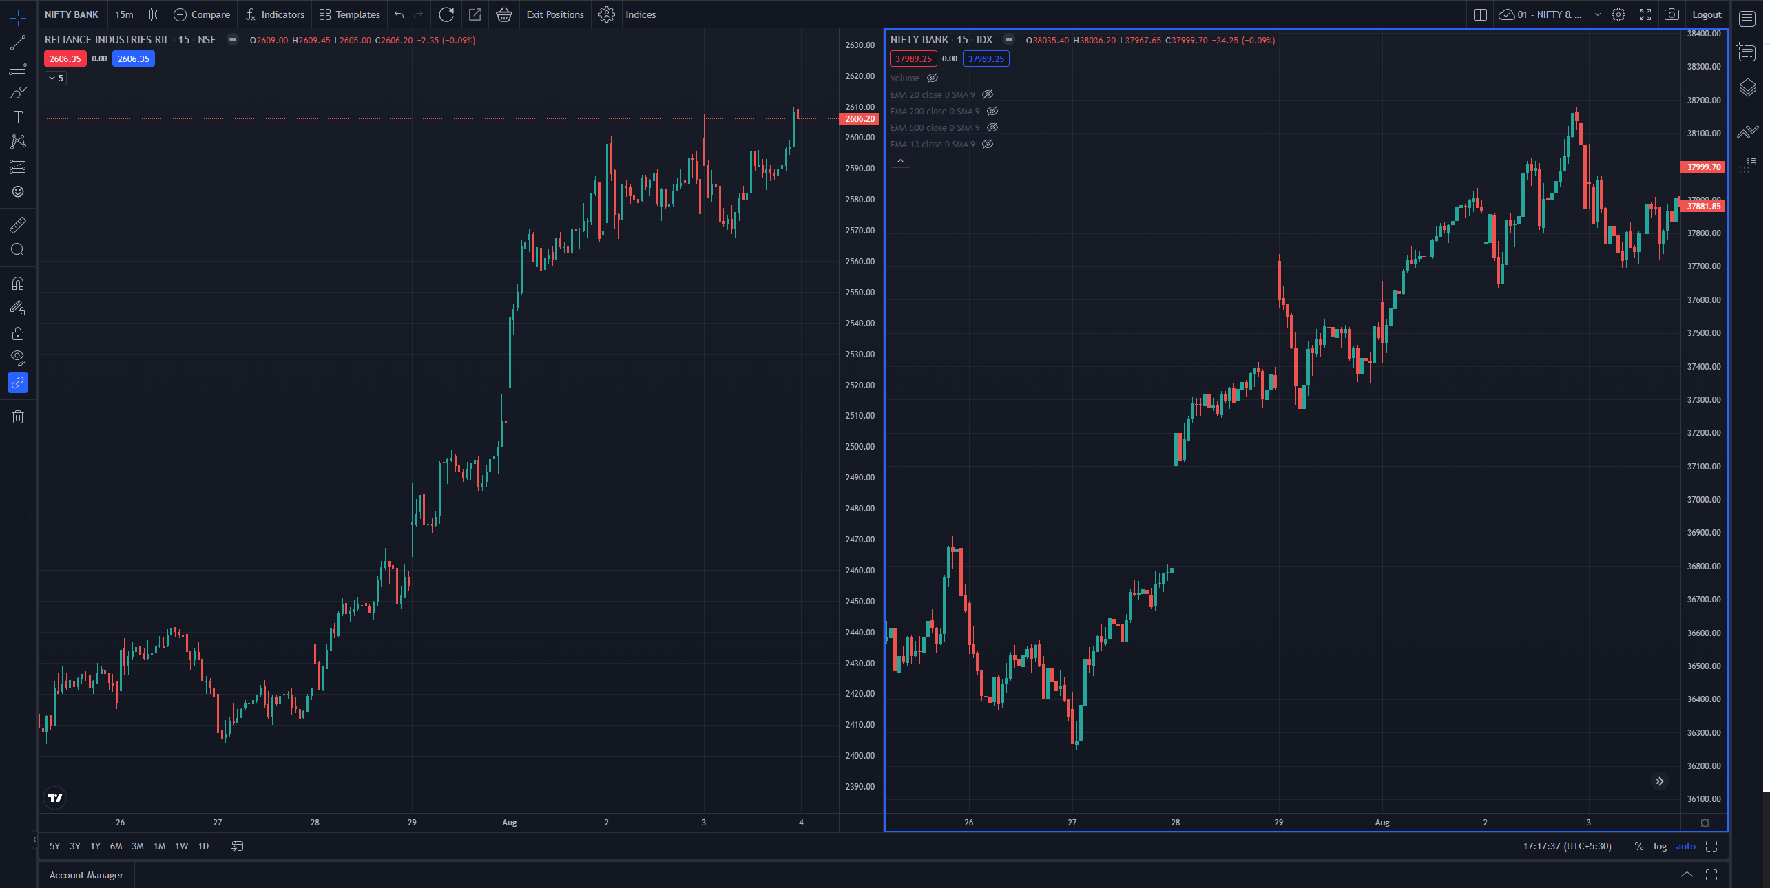Select the 1Y date range

coord(96,846)
